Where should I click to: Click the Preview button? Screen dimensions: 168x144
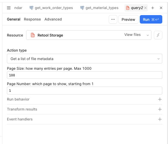point(128,20)
